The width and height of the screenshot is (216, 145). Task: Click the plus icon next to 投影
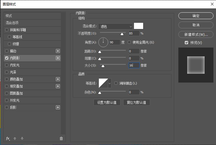coord(58,107)
